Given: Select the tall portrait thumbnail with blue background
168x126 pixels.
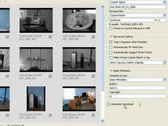Looking at the screenshot, I should (x=36, y=99).
